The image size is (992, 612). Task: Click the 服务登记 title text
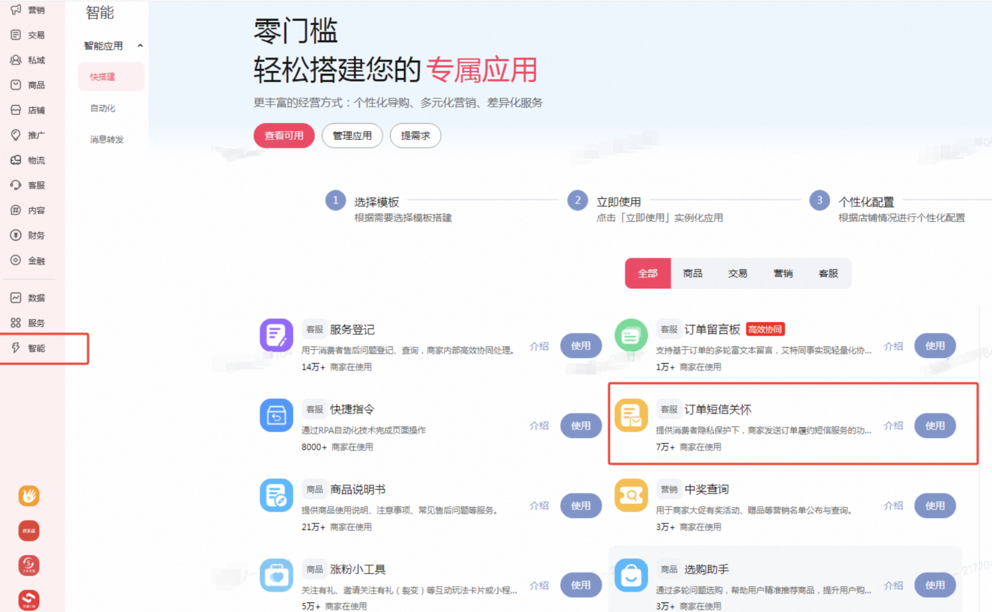coord(352,329)
